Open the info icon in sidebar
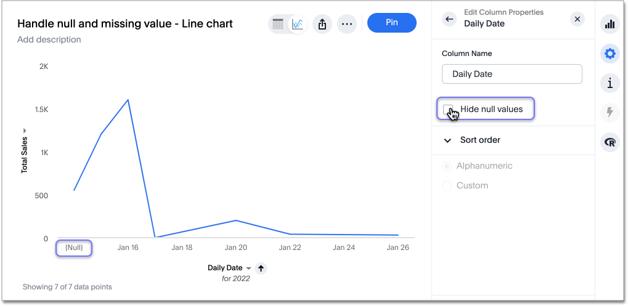The image size is (628, 306). point(610,83)
